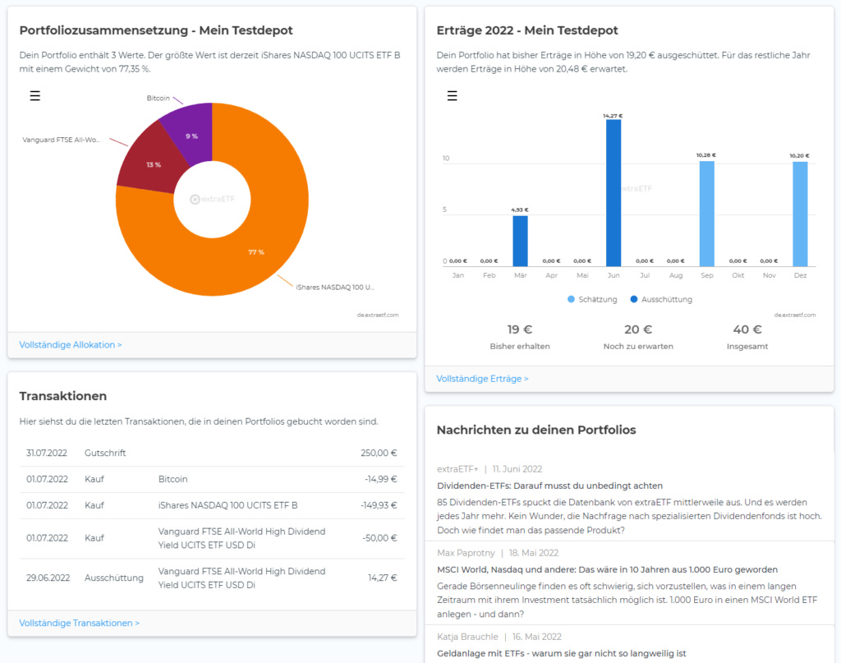Click the de.extraetf.com credit under pie chart
The image size is (841, 663).
tap(378, 315)
